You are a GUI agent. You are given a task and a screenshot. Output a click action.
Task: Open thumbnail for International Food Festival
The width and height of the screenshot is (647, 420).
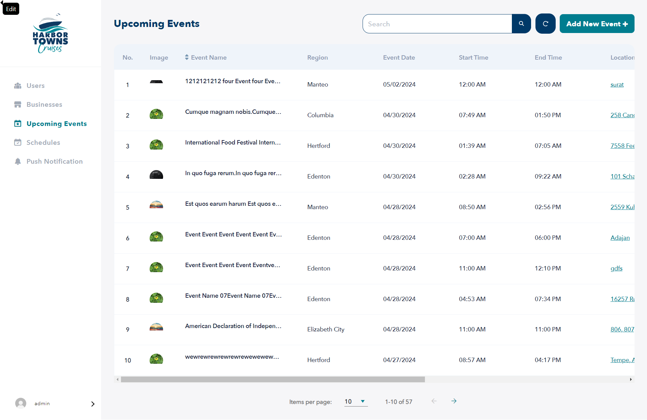(156, 144)
